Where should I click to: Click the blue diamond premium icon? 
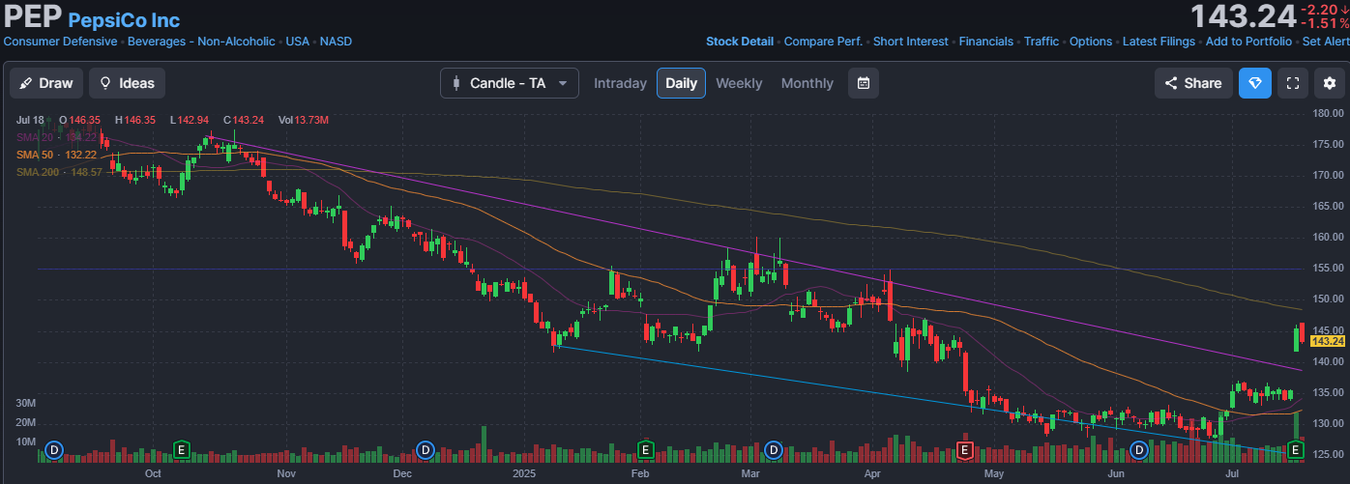coord(1255,83)
